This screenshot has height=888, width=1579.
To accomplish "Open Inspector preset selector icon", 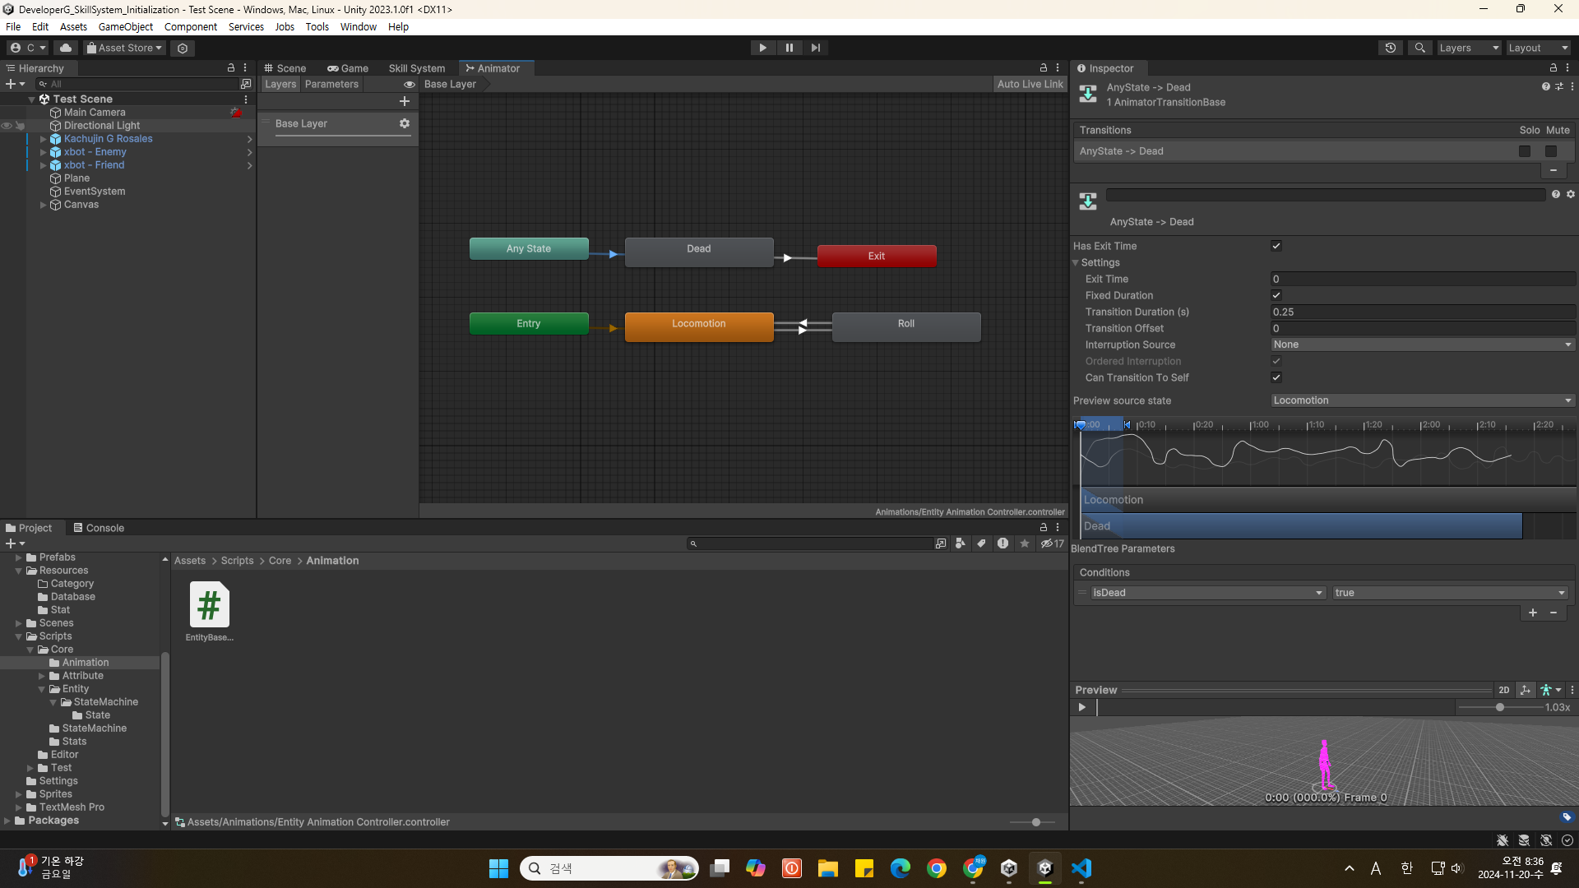I will click(1559, 86).
